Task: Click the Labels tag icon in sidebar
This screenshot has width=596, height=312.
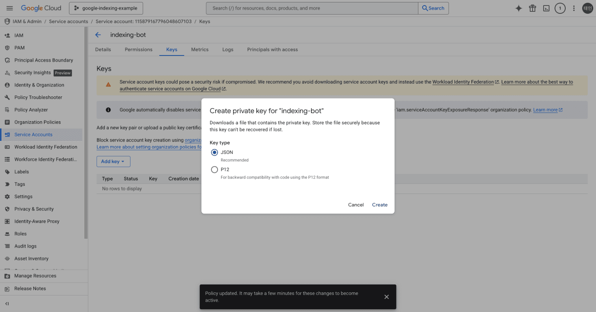Action: pyautogui.click(x=7, y=172)
